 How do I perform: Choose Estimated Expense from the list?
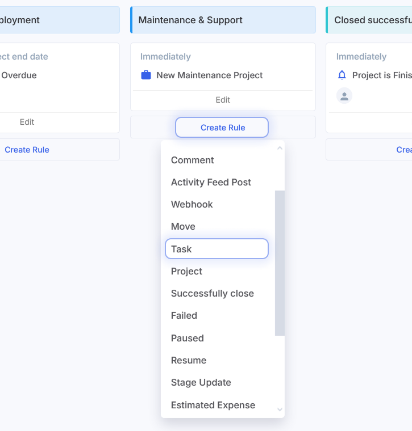pos(213,405)
